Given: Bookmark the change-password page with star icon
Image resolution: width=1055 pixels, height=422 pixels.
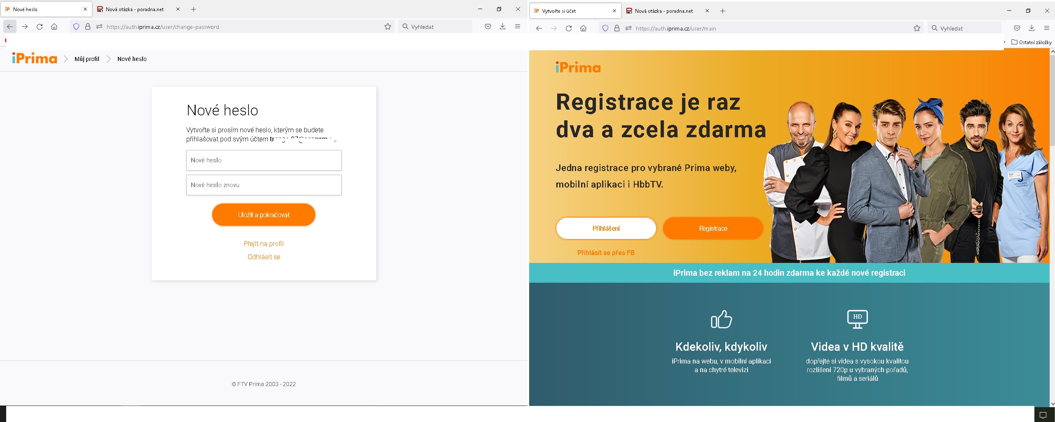Looking at the screenshot, I should point(387,27).
